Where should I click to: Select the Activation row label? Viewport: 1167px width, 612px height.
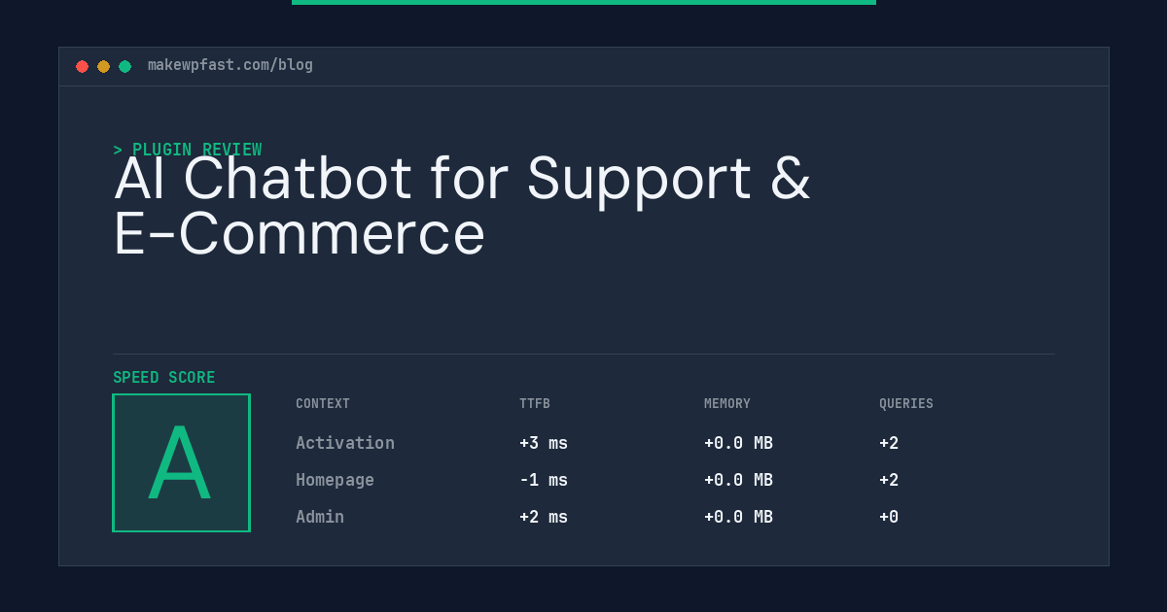point(345,443)
